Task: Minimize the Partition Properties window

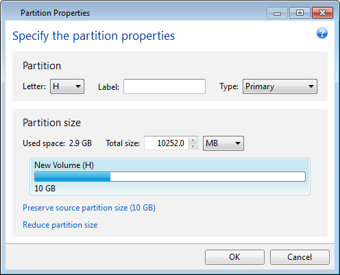Action: pos(277,13)
